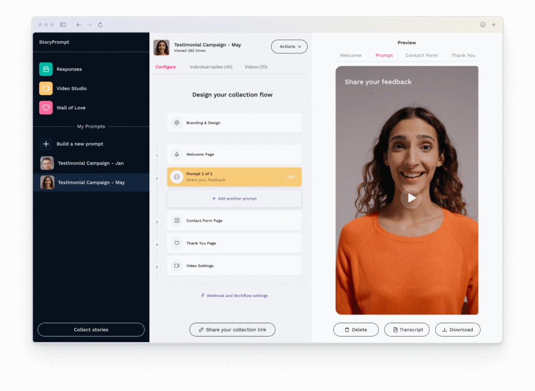Click the browser downloads icon

(x=483, y=25)
